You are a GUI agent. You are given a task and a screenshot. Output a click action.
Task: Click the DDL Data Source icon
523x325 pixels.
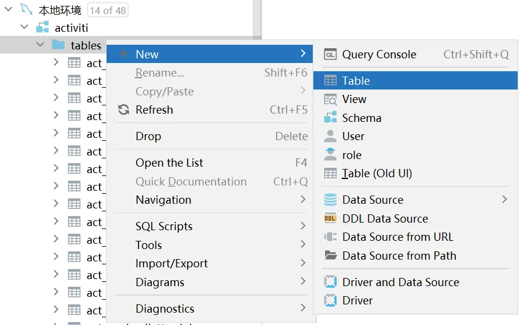[x=330, y=218]
